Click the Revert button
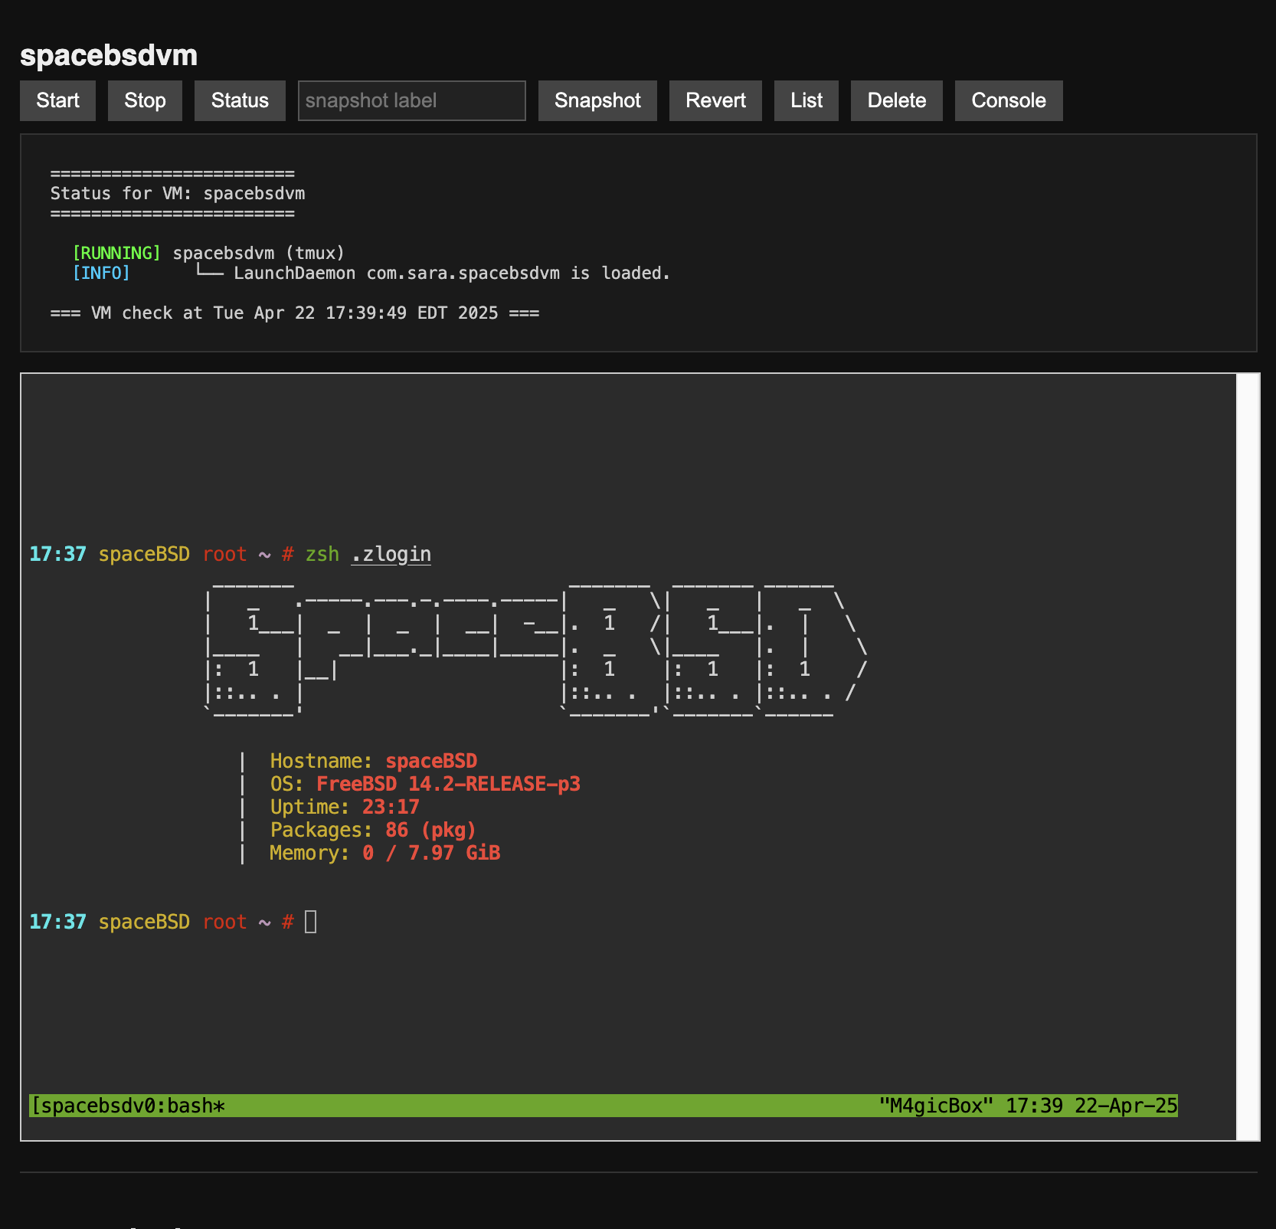Viewport: 1276px width, 1229px height. click(x=715, y=100)
